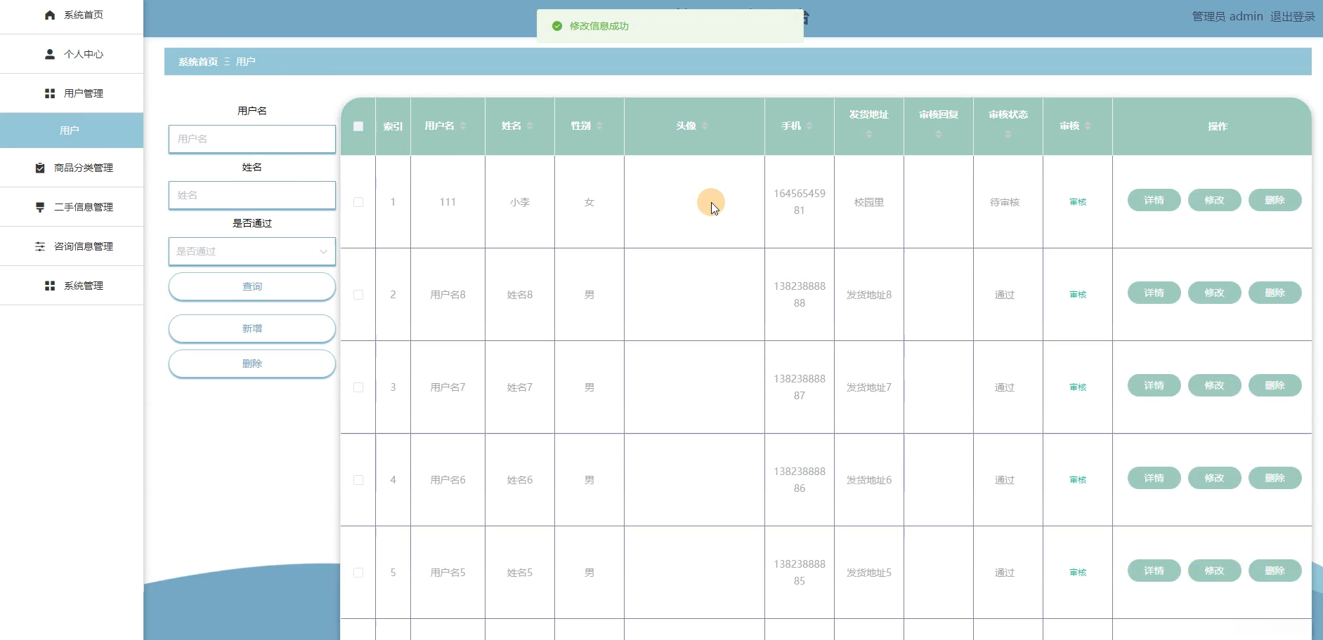
Task: Expand 咨询信息管理 sidebar menu
Action: (72, 246)
